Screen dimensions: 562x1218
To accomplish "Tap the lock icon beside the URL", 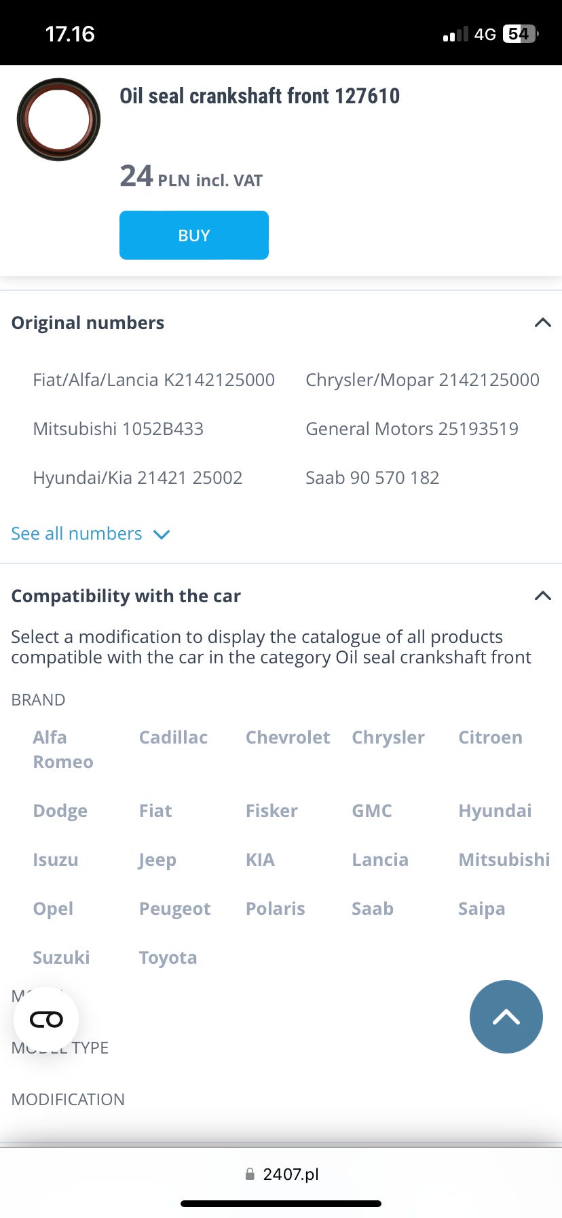I will coord(250,1174).
